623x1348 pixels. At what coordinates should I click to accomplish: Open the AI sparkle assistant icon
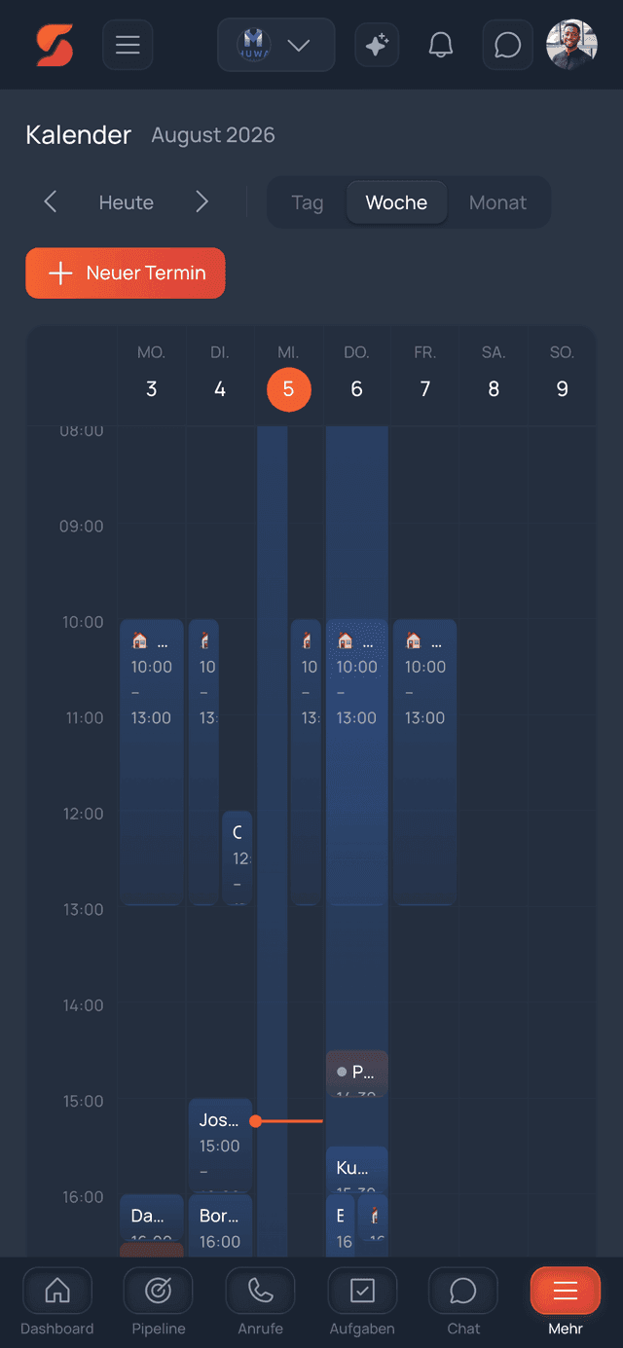[x=377, y=45]
